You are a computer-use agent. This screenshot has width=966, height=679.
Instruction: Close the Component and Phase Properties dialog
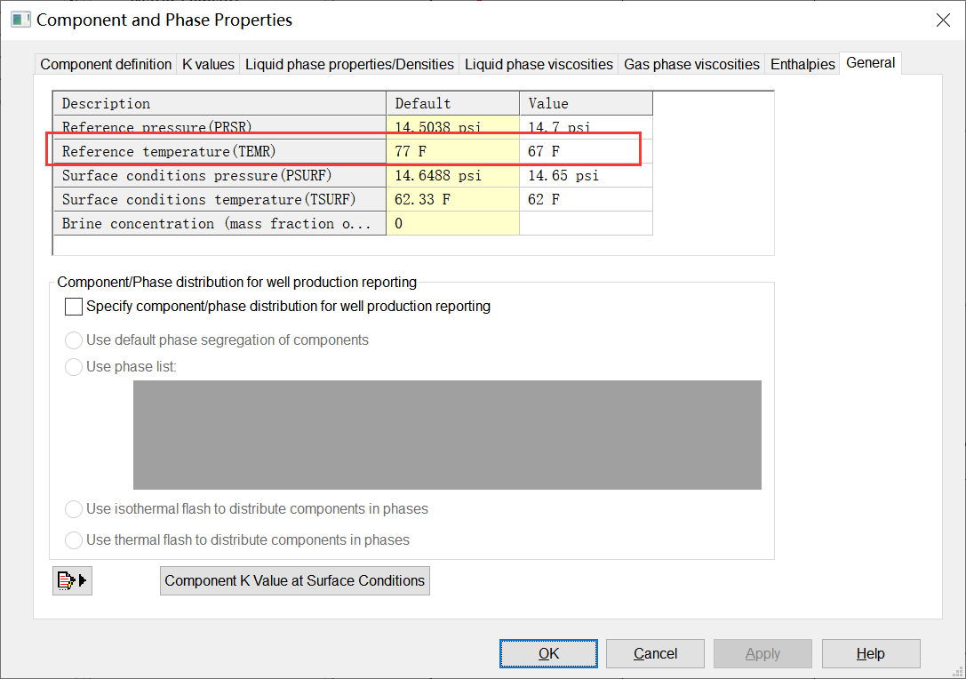point(943,20)
